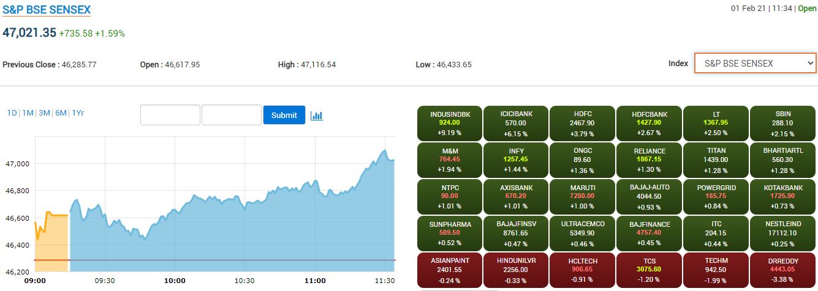This screenshot has height=291, width=818.
Task: Open the TCS stock tile
Action: (649, 270)
